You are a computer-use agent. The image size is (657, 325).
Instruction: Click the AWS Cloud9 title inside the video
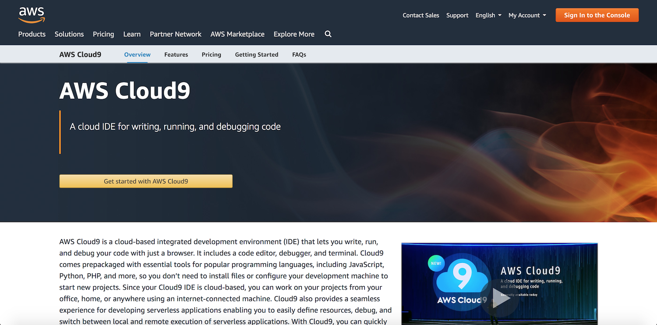(x=530, y=271)
